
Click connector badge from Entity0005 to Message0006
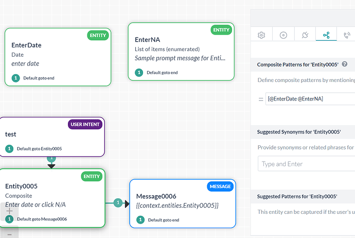(x=118, y=203)
